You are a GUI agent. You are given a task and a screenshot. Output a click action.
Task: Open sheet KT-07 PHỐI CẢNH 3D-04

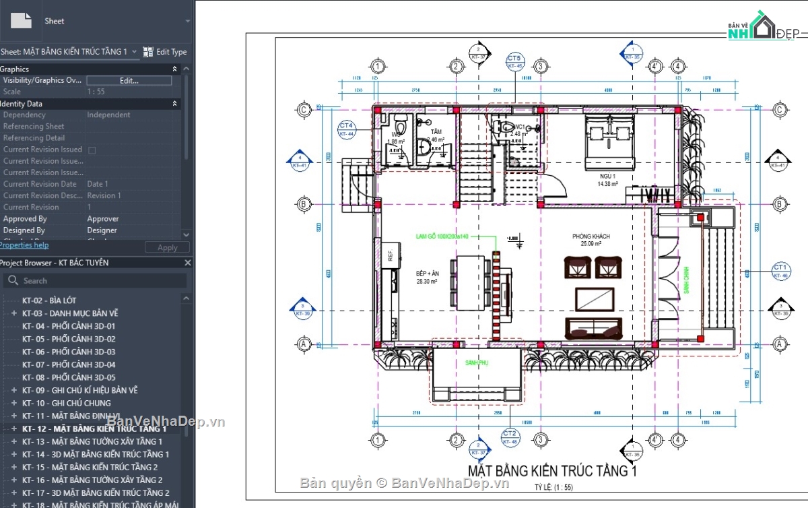[x=69, y=364]
